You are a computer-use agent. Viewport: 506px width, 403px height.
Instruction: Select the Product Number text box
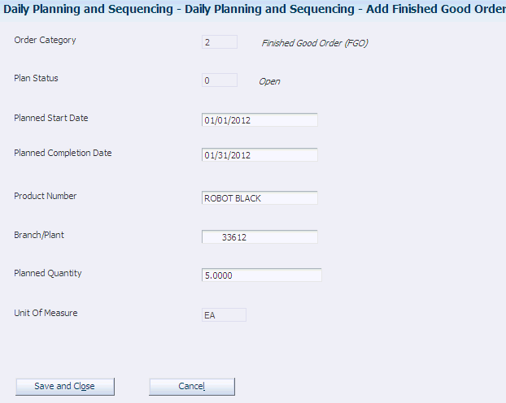[x=260, y=197]
